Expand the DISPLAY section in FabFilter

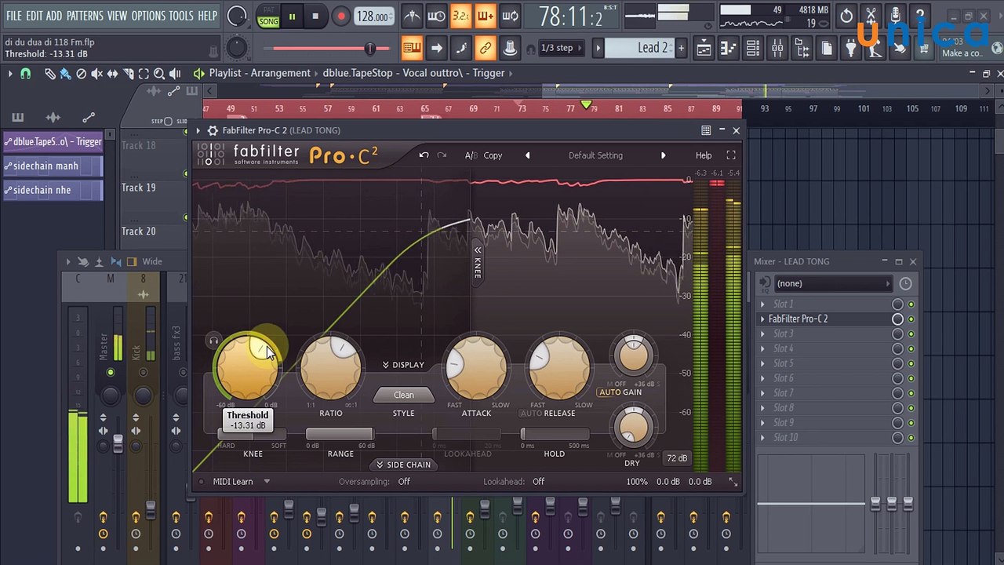coord(403,365)
